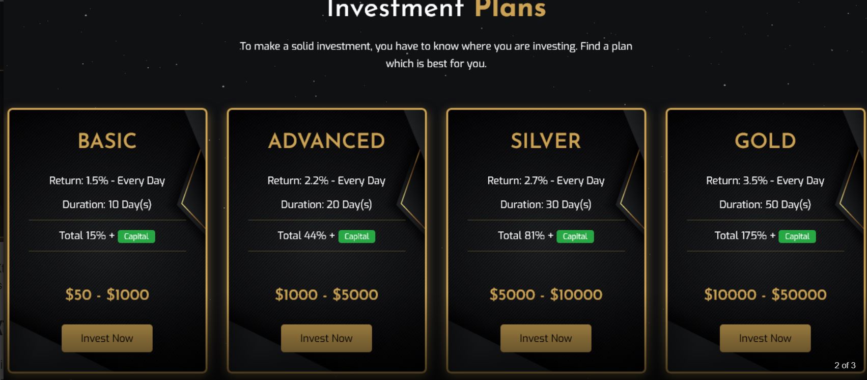Tap the Capital label in Gold card
Screen dimensions: 867x380
pyautogui.click(x=797, y=236)
